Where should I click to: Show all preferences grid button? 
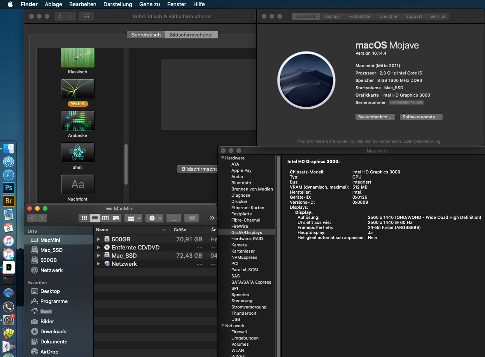(86, 16)
